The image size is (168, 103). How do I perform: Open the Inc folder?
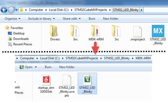(75, 33)
